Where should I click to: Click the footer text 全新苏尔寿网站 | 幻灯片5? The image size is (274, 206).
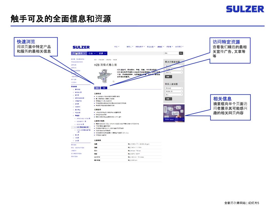(x=242, y=203)
